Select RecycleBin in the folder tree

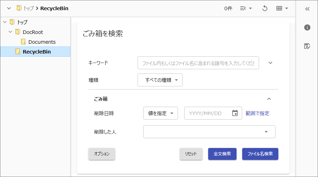[37, 52]
